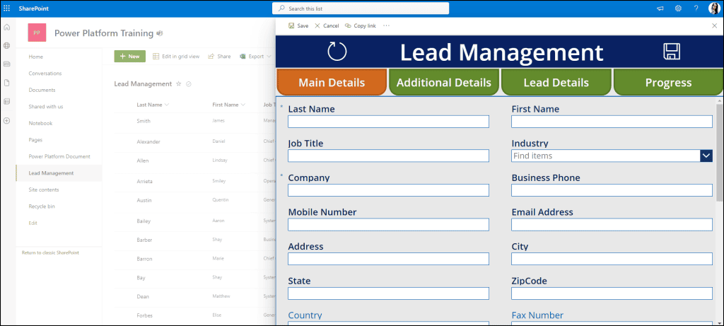This screenshot has width=724, height=326.
Task: Switch to Additional Details tab
Action: click(444, 82)
